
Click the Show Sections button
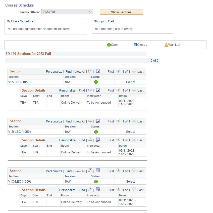pos(121,12)
